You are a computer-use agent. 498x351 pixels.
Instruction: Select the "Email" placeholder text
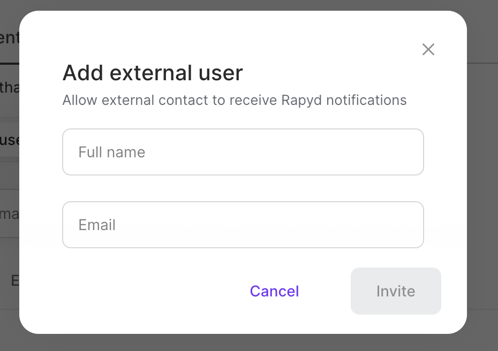tap(97, 225)
